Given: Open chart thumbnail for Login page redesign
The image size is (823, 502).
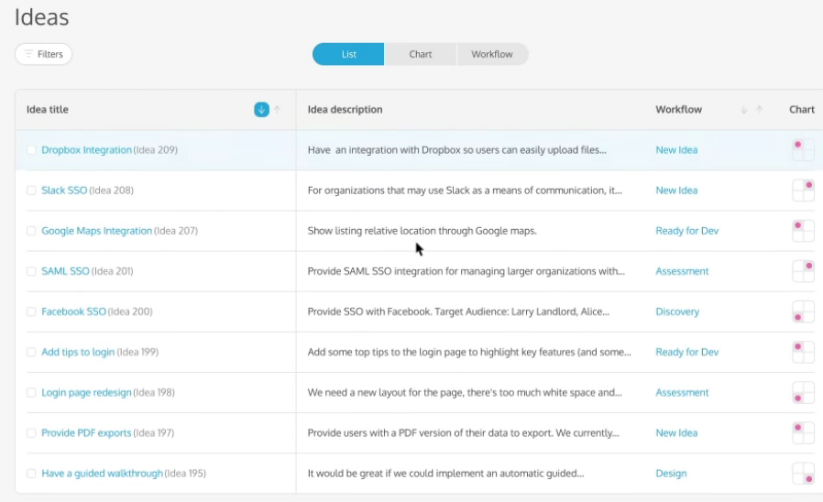Looking at the screenshot, I should [803, 392].
